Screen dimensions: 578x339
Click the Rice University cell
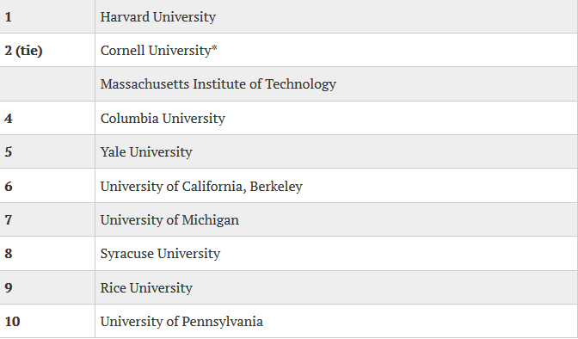point(336,287)
